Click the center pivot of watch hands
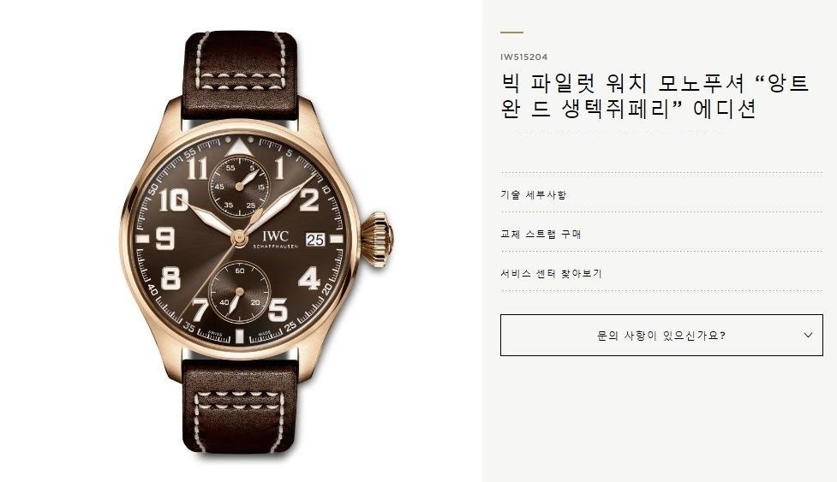 click(x=239, y=235)
